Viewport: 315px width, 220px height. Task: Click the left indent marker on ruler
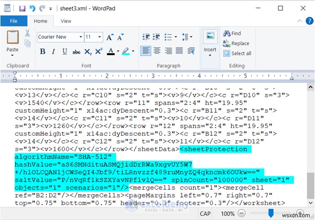point(15,77)
